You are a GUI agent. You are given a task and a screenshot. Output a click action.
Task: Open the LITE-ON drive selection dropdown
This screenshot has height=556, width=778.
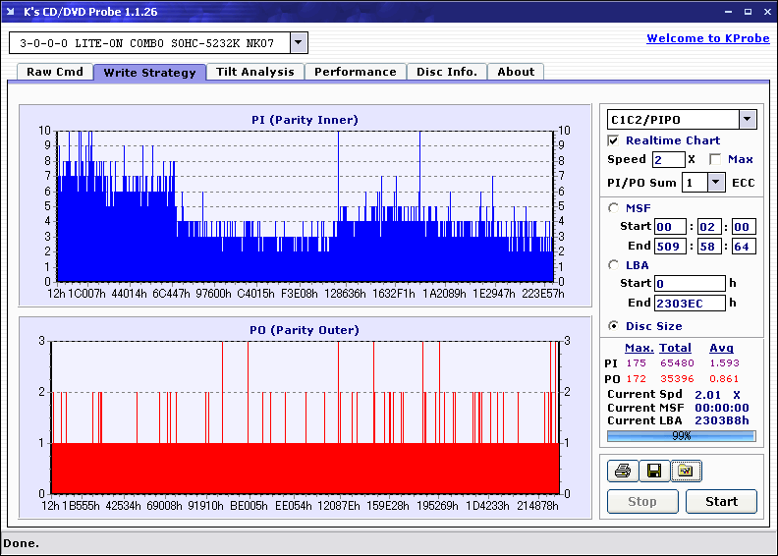299,43
